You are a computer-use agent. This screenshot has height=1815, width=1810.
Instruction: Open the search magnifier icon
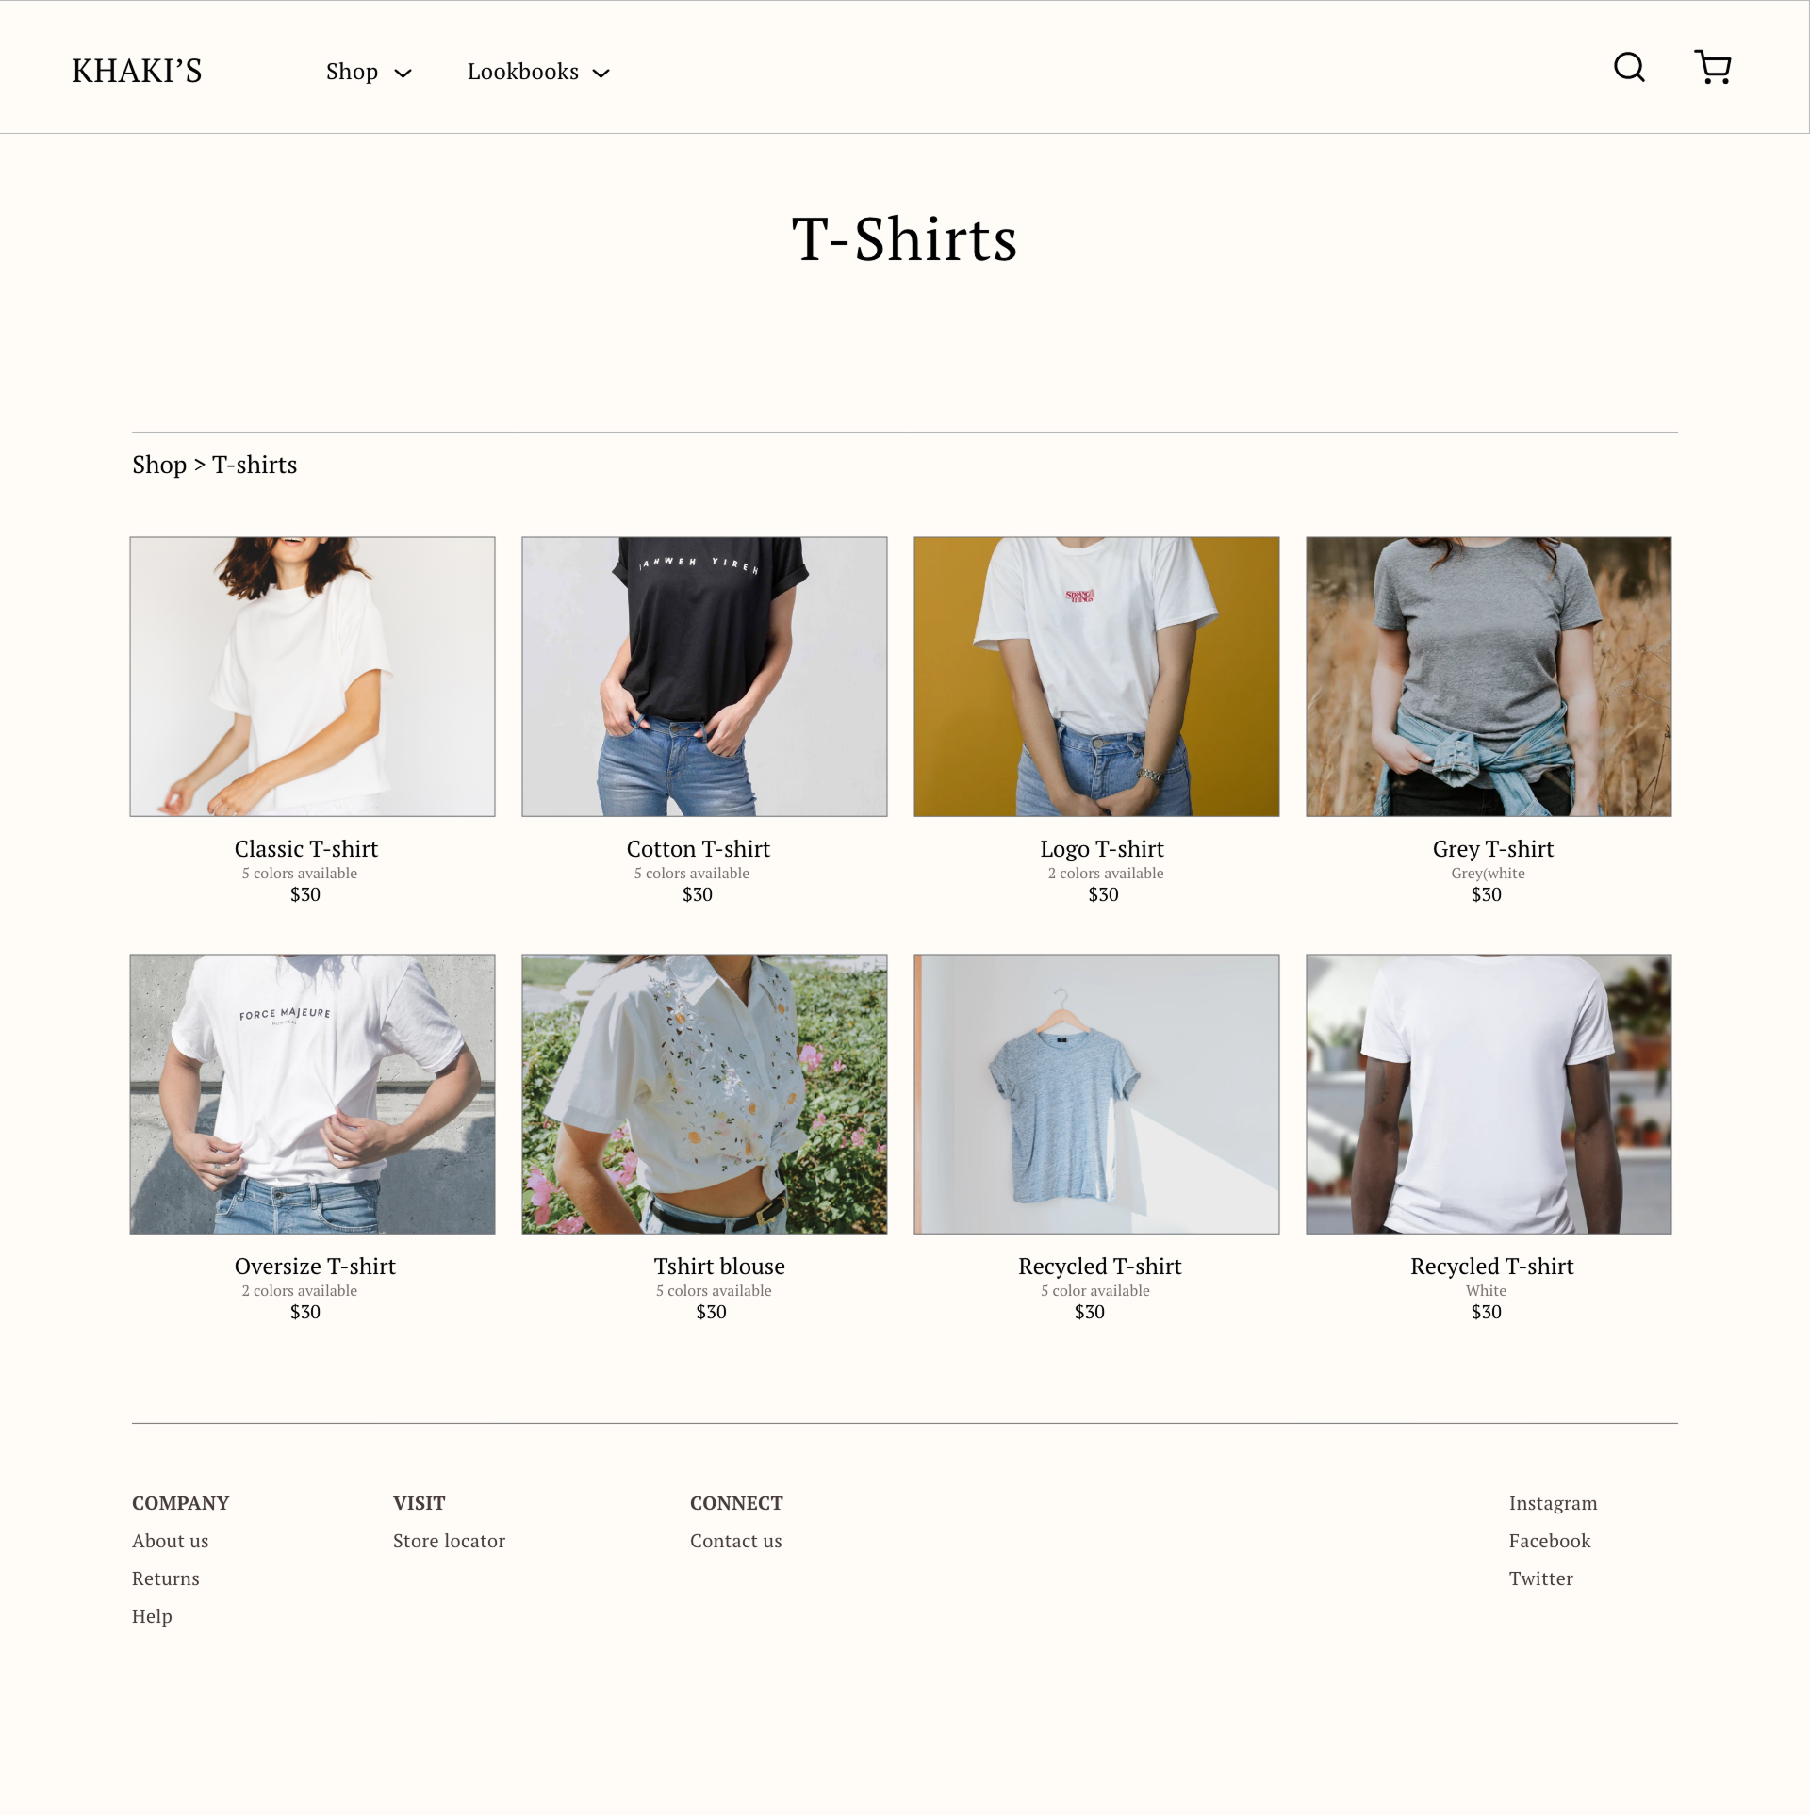pos(1629,67)
